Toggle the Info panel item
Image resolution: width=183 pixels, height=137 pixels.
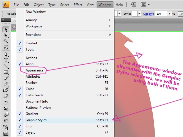click(x=65, y=126)
